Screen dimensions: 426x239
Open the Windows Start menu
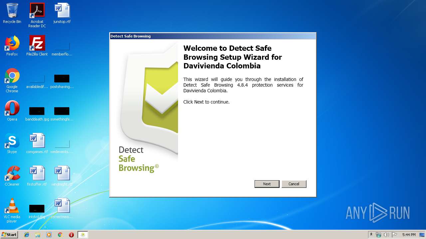(x=9, y=235)
